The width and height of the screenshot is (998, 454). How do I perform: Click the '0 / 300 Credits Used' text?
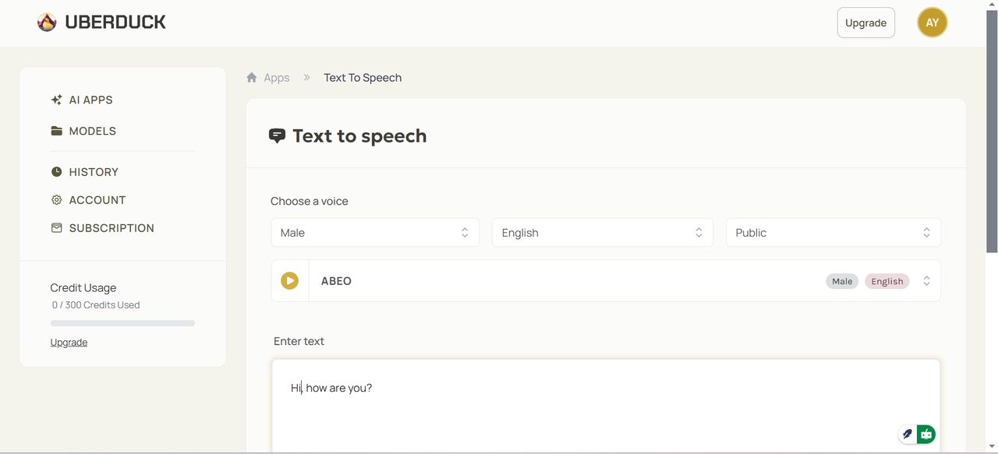point(96,304)
